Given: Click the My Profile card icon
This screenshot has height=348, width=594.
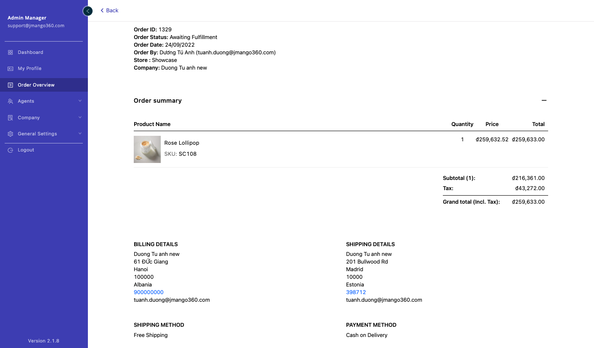Looking at the screenshot, I should pos(11,68).
